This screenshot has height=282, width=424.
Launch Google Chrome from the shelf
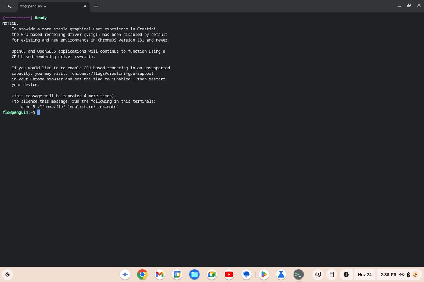coord(142,275)
